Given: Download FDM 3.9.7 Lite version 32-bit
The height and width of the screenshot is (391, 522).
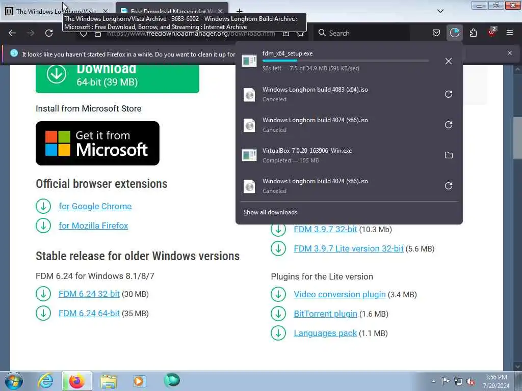Looking at the screenshot, I should (x=349, y=248).
